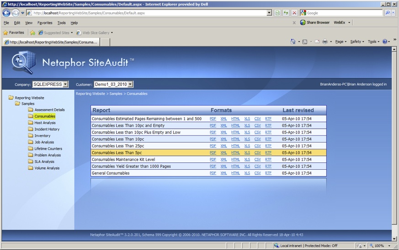Click the Help question mark icon
399x250 pixels.
click(x=385, y=42)
